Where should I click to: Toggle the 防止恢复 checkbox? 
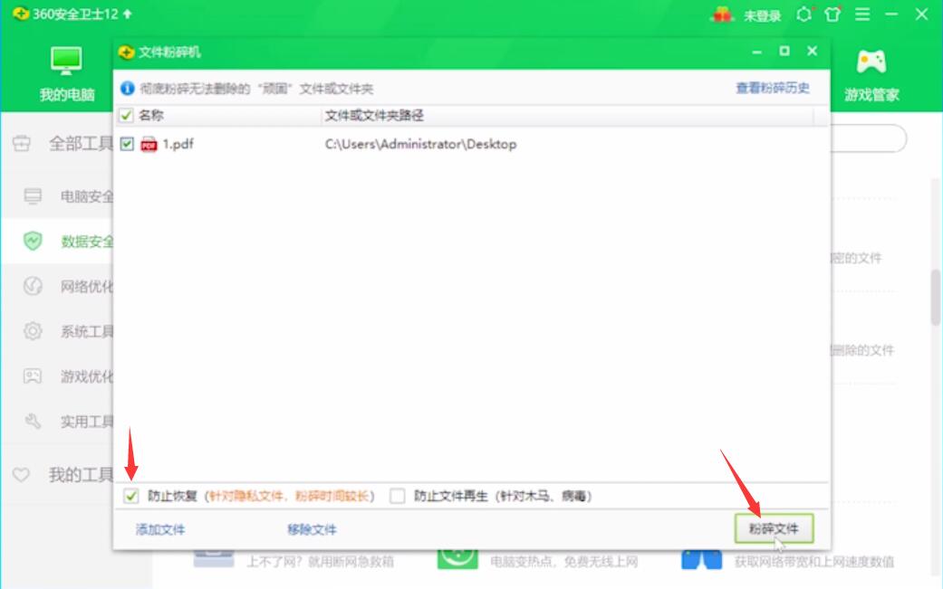(x=130, y=496)
